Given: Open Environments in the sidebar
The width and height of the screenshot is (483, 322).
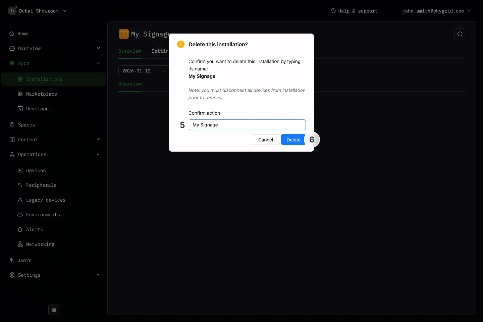Looking at the screenshot, I should 54,215.
